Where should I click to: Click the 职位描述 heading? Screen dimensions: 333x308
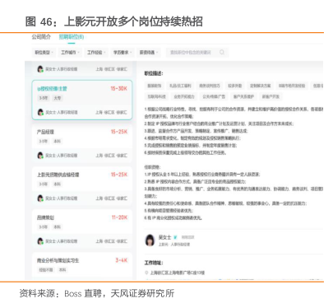coord(154,73)
